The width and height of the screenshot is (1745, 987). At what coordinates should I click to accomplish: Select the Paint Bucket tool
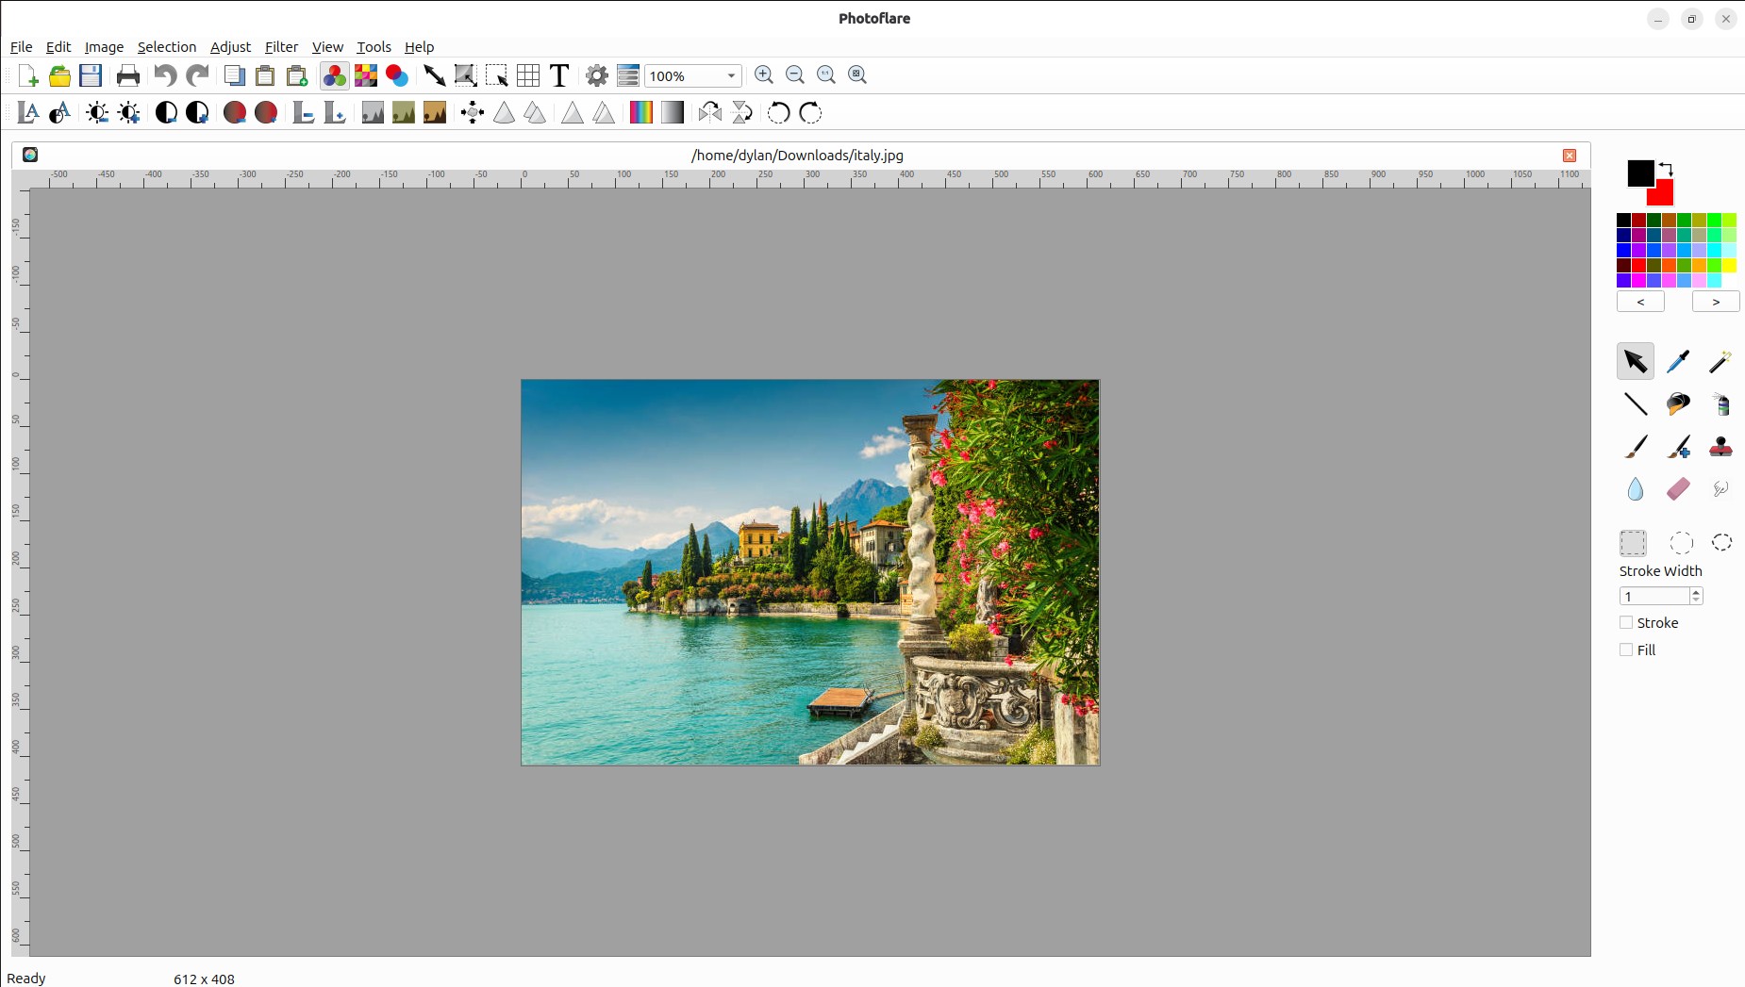[x=1678, y=404]
